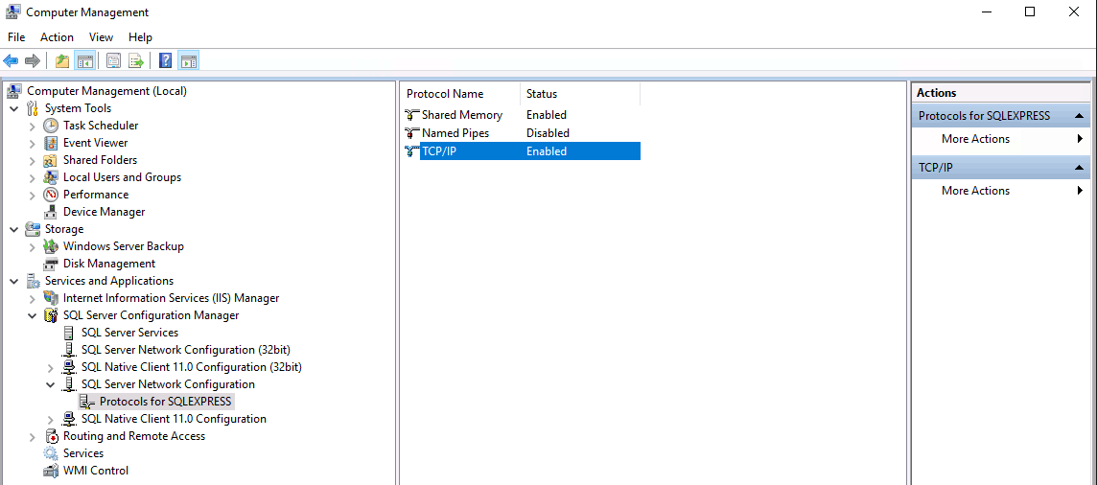Expand the Task Scheduler node
Viewport: 1097px width, 485px height.
point(33,126)
